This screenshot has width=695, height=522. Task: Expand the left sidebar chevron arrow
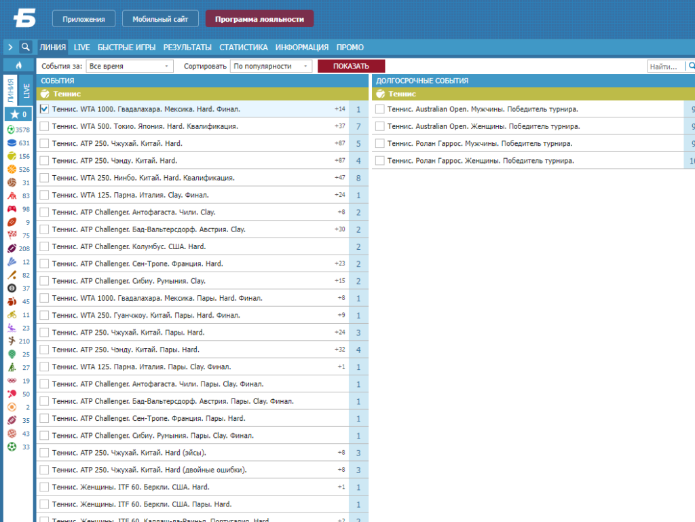(10, 47)
